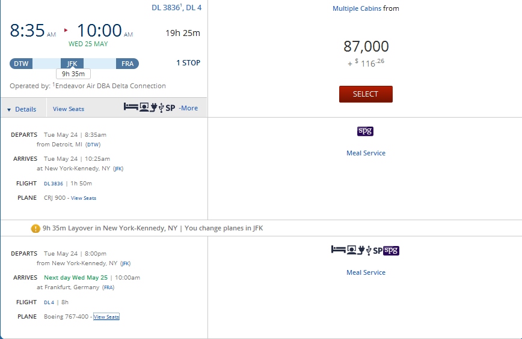Click the spg badge for the Detroit leg
Image resolution: width=522 pixels, height=339 pixels.
(366, 131)
